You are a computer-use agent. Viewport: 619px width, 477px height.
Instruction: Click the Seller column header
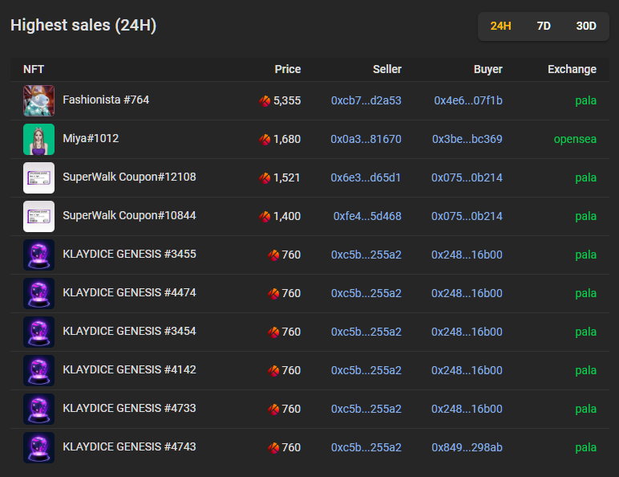(x=387, y=69)
